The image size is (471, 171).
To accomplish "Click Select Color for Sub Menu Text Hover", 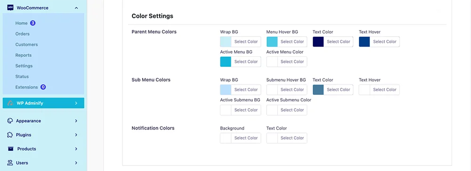I will pos(385,90).
